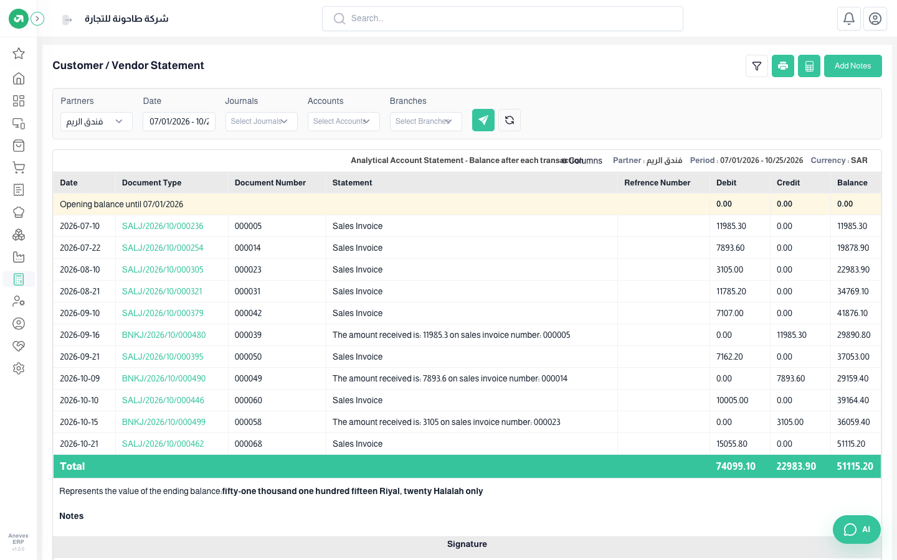Print the statement using the printer icon
Screen dimensions: 897x560
pyautogui.click(x=783, y=66)
